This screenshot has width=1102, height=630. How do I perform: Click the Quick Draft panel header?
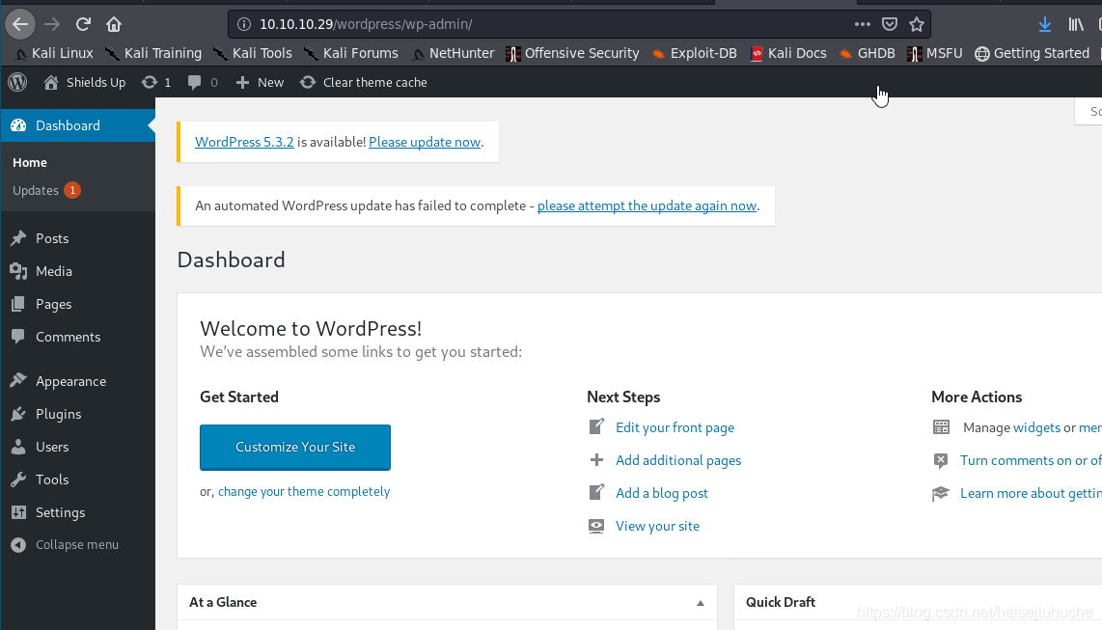pos(917,602)
